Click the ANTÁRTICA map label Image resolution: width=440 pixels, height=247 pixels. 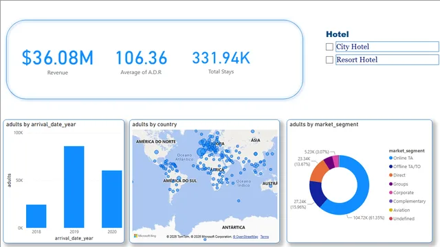234,227
